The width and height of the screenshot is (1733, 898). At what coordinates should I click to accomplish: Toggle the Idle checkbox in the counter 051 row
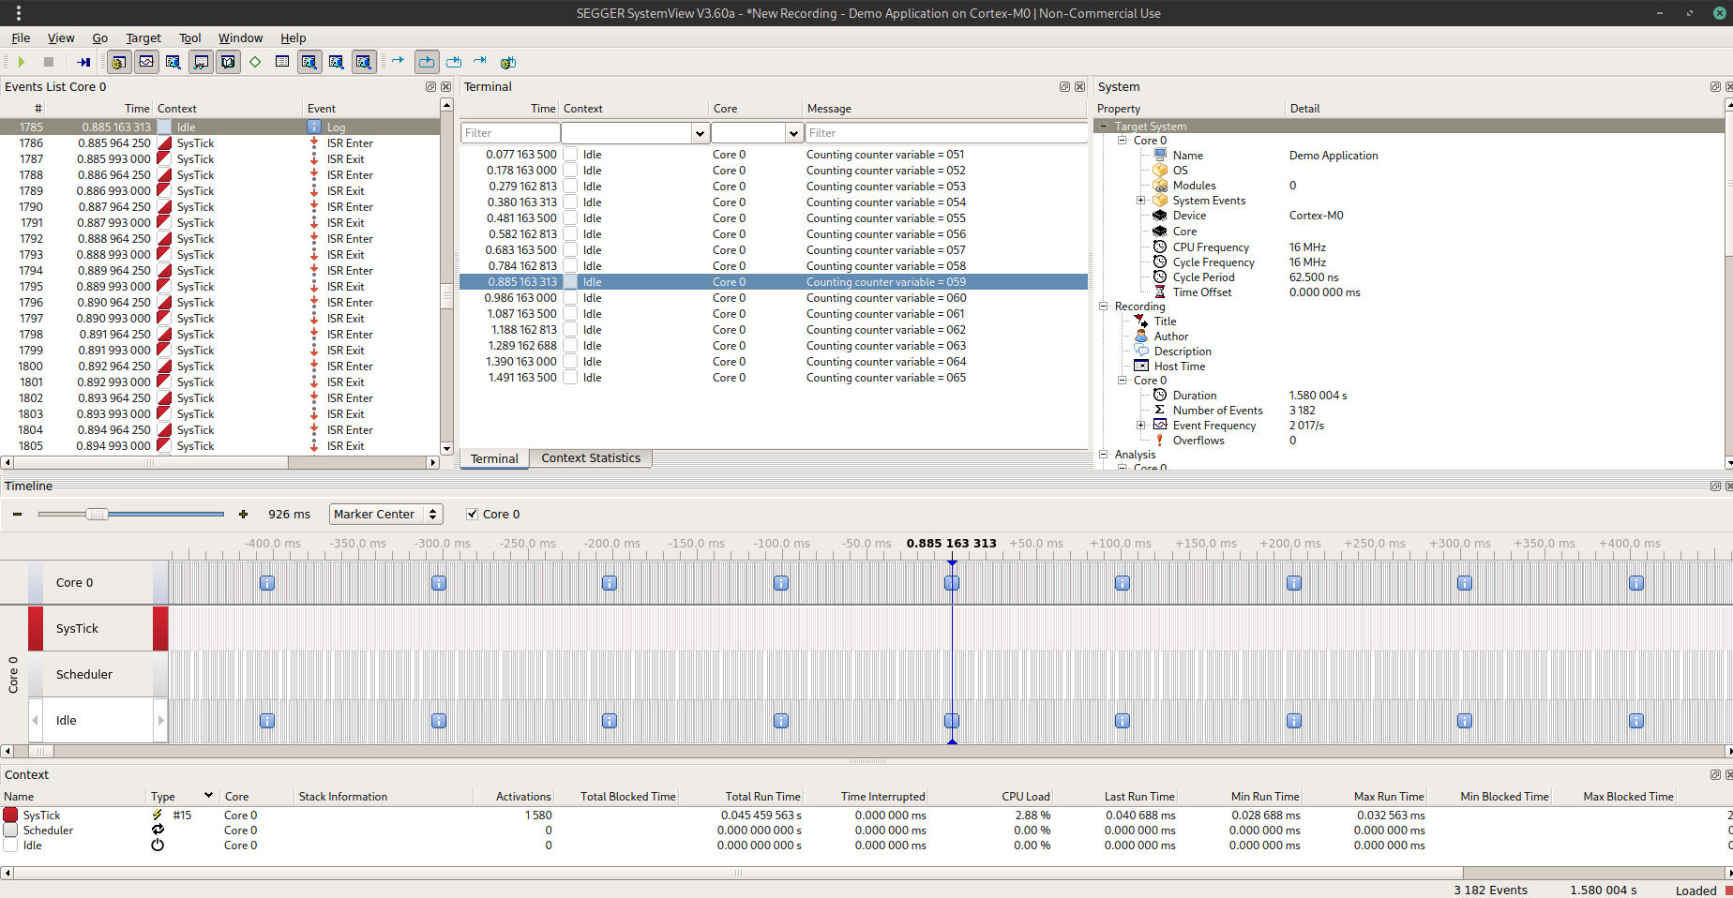click(x=570, y=155)
